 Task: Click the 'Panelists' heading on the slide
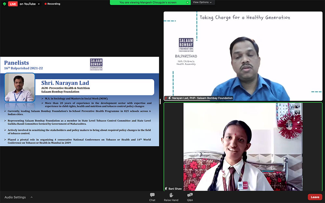coord(17,63)
